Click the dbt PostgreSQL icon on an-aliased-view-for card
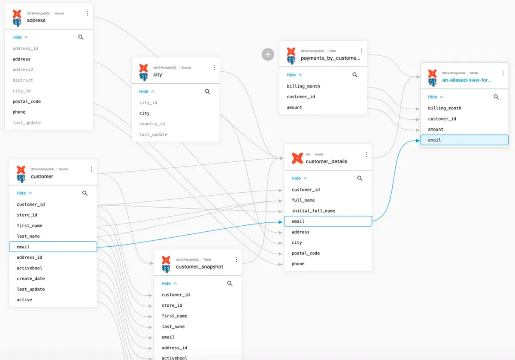515x360 pixels. 432,78
